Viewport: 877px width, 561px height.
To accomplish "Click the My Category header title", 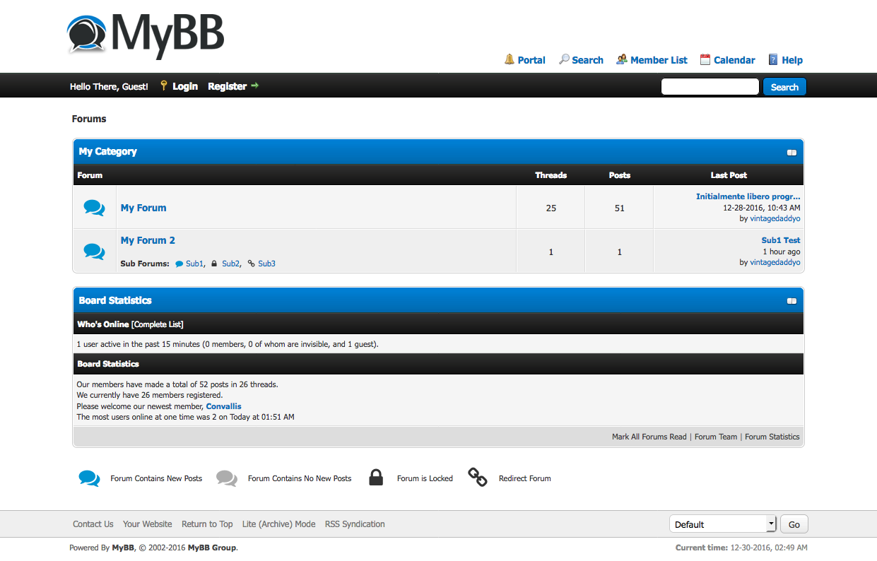I will point(108,151).
